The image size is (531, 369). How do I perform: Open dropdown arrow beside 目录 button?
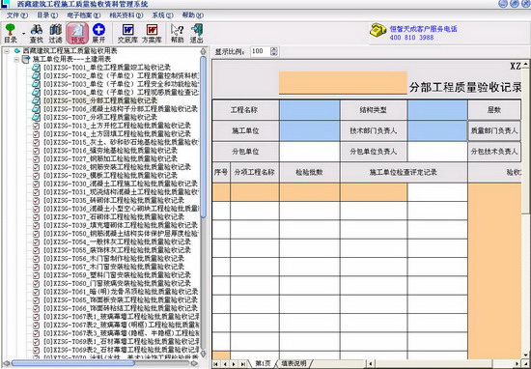click(24, 33)
